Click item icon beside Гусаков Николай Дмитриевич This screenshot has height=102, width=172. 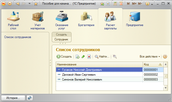[59, 70]
